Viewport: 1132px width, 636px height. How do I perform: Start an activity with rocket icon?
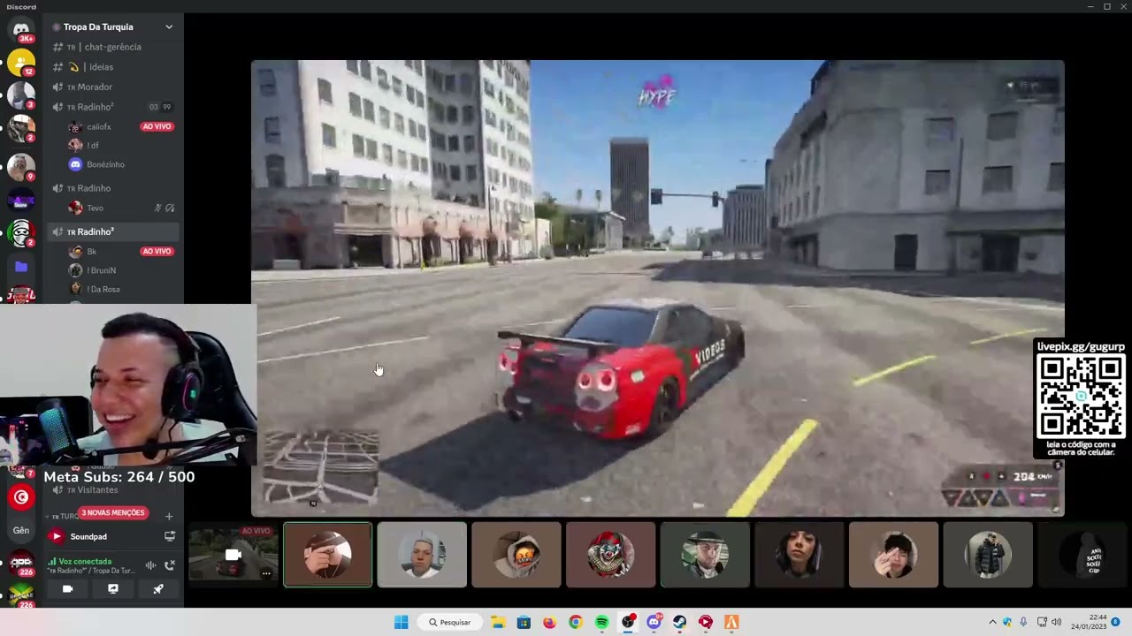coord(158,588)
